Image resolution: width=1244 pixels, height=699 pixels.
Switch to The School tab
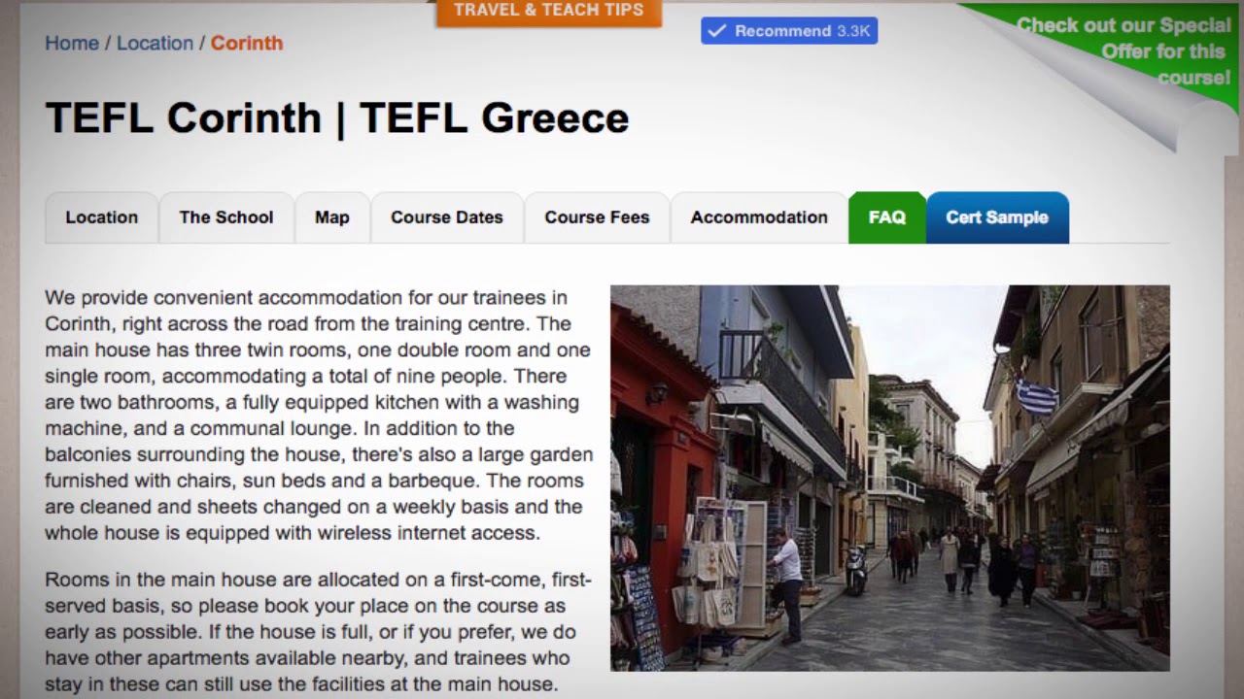[x=226, y=217]
